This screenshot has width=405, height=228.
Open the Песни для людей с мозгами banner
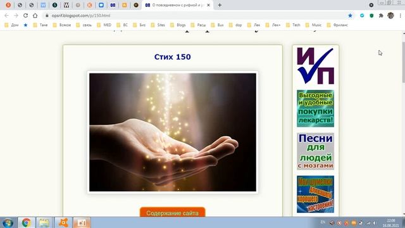315,151
